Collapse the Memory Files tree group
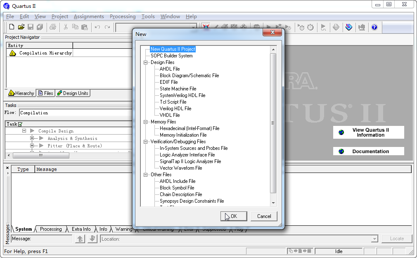The width and height of the screenshot is (417, 258). [x=146, y=122]
